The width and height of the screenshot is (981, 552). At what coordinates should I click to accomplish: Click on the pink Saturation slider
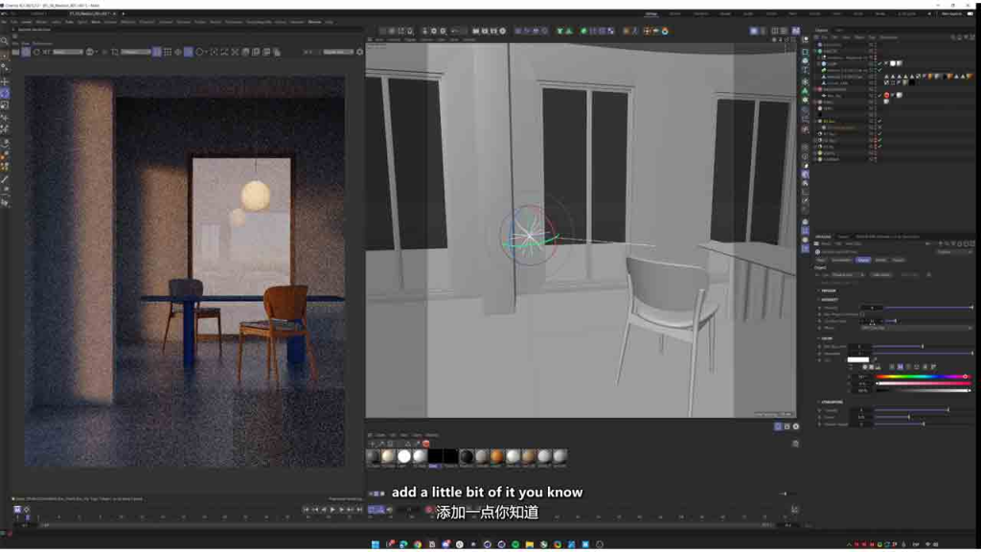pos(923,383)
